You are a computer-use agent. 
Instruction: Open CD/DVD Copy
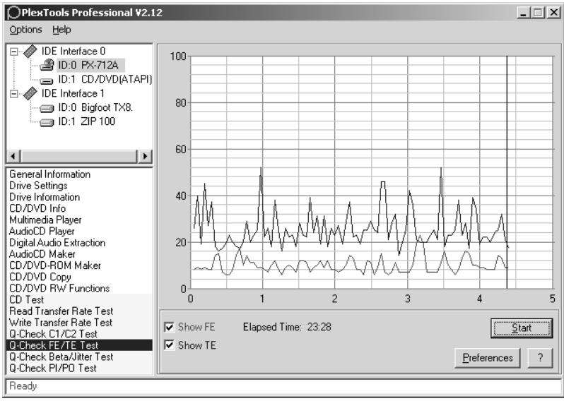(40, 277)
